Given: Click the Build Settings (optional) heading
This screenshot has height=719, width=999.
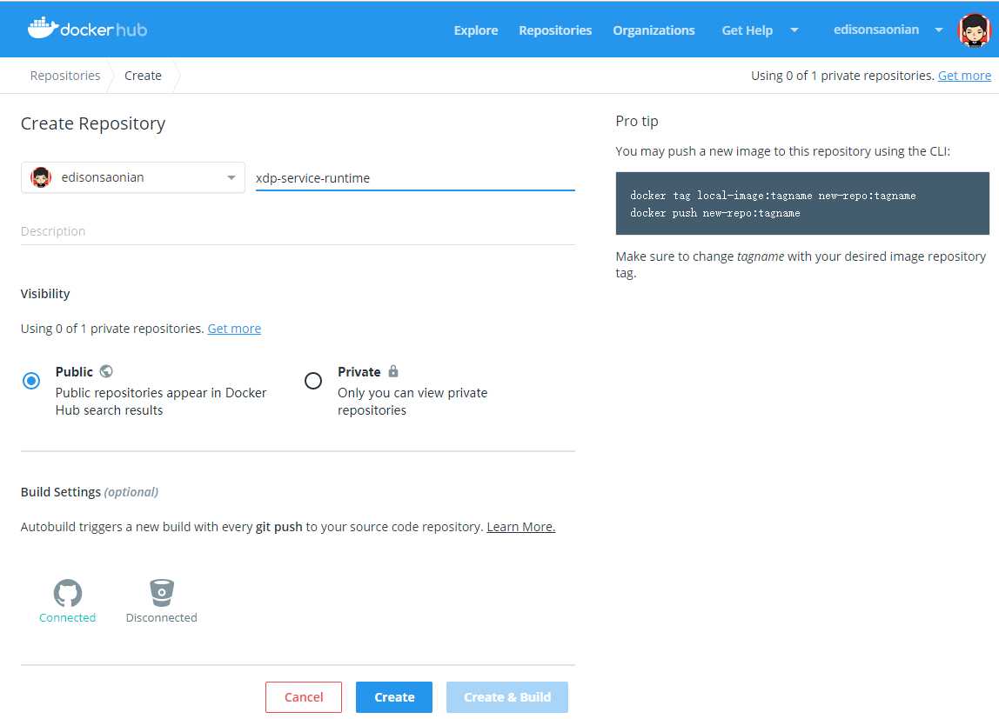Looking at the screenshot, I should (89, 492).
